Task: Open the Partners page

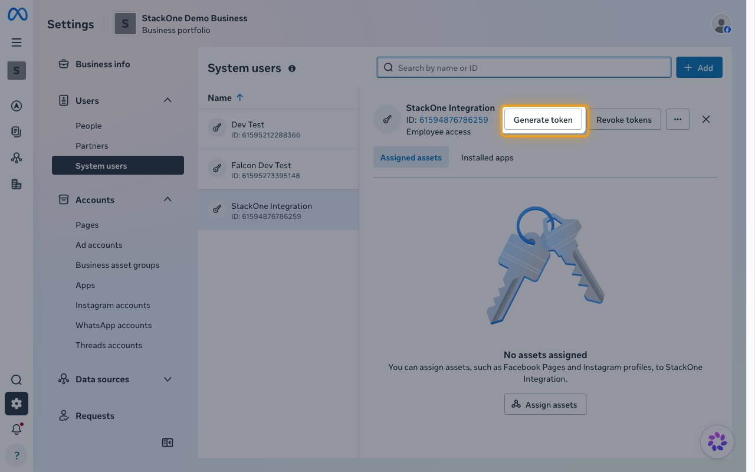Action: click(x=92, y=146)
